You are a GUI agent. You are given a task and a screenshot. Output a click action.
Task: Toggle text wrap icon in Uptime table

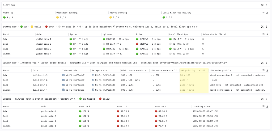point(263,107)
